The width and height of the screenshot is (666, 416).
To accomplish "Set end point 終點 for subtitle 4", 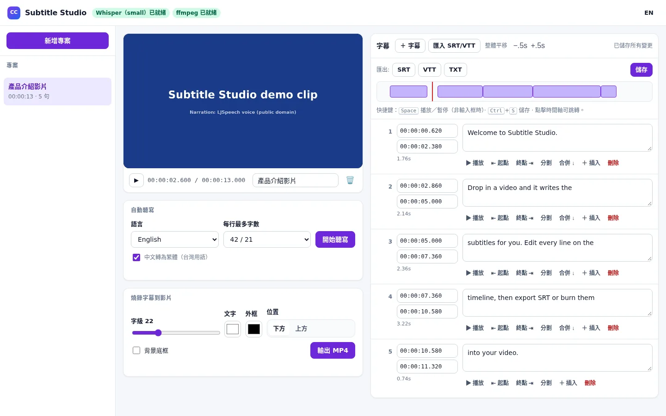I will pos(525,328).
